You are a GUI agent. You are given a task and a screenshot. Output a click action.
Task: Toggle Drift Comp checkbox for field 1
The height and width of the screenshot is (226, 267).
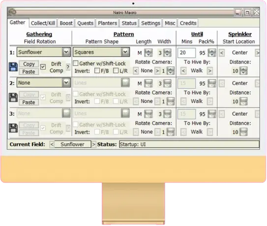pyautogui.click(x=43, y=66)
